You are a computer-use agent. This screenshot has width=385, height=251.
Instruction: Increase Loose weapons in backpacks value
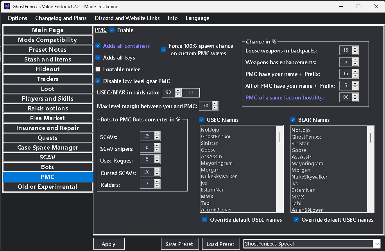[355, 48]
